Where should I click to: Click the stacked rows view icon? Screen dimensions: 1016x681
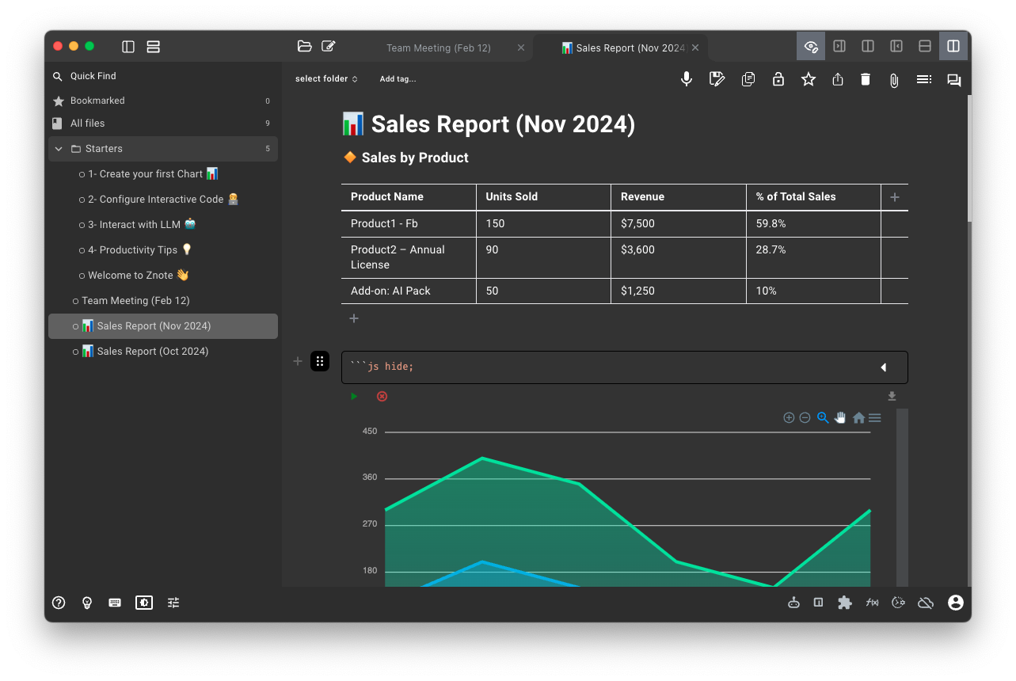tap(154, 47)
